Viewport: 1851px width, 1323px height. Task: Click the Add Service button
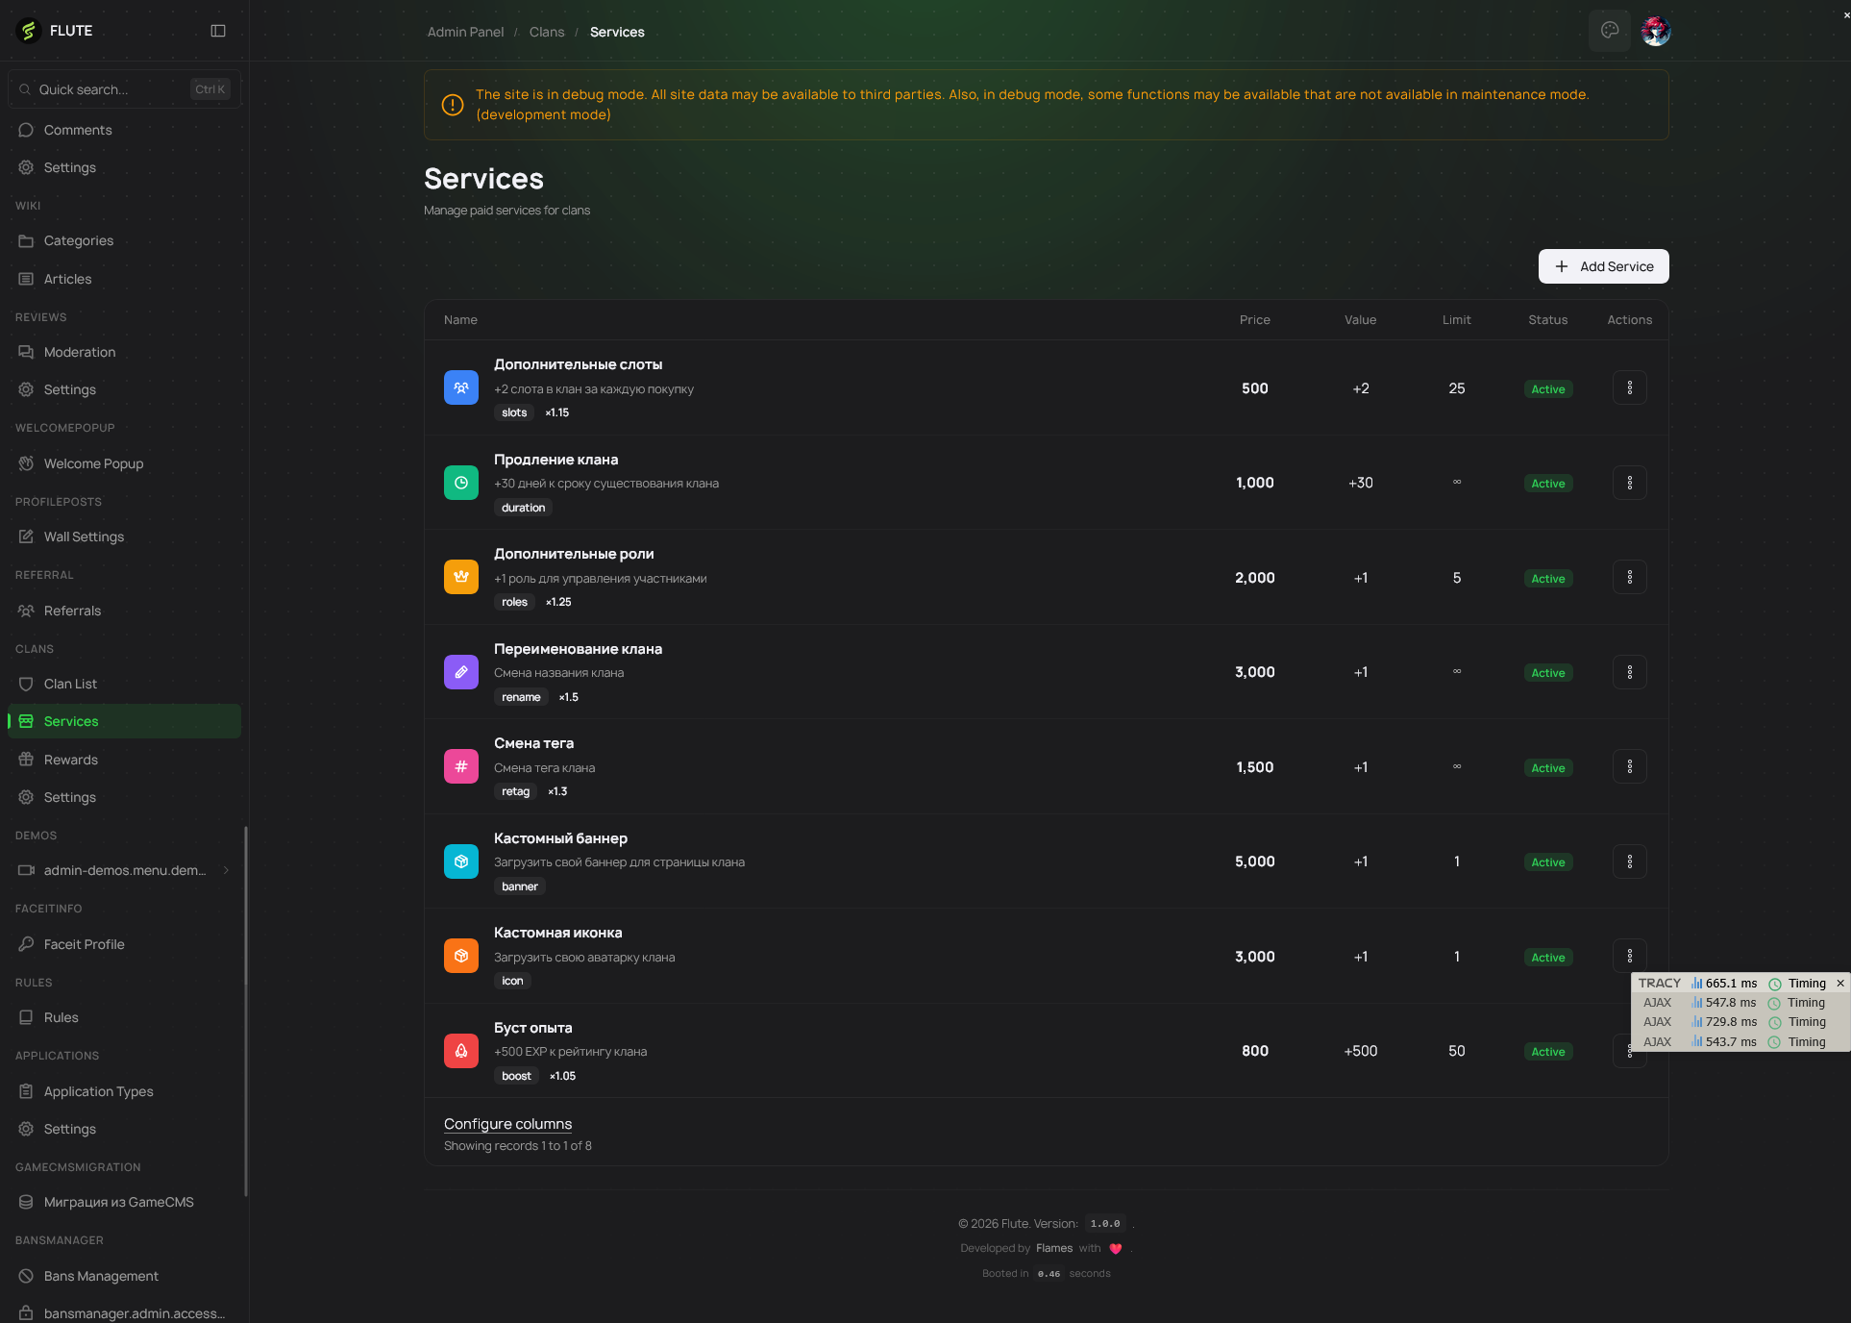[x=1603, y=266]
